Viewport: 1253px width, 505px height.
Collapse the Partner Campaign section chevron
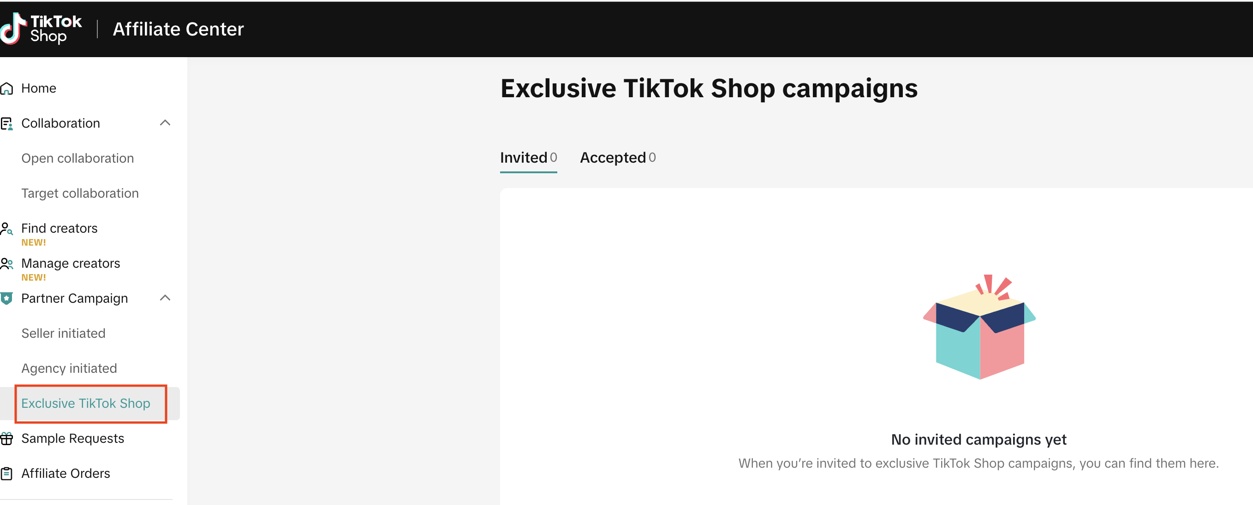(x=165, y=298)
